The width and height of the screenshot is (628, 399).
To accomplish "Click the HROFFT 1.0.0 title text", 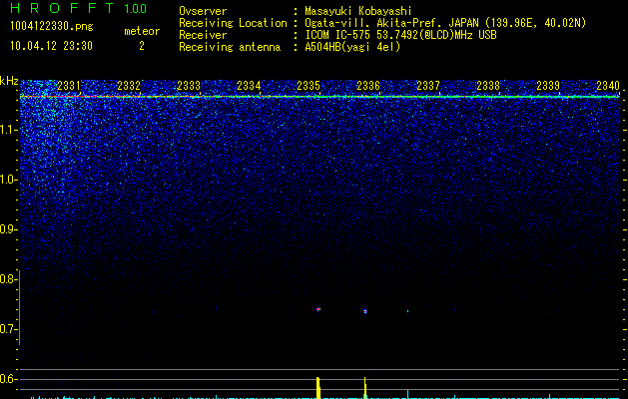I will point(78,8).
